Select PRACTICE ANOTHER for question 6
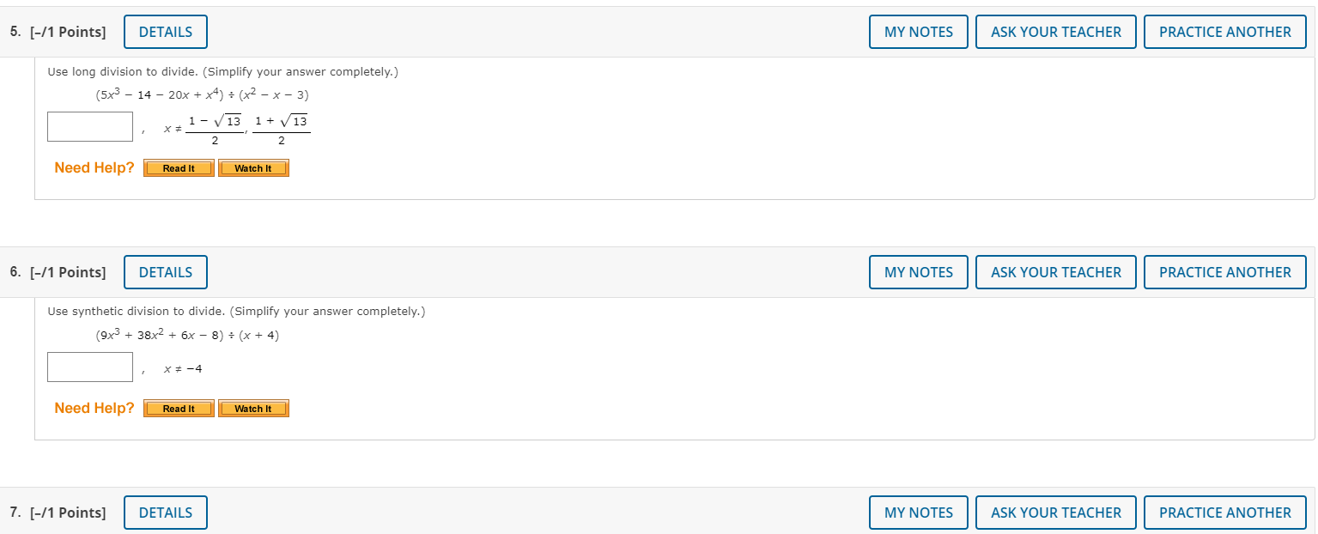The height and width of the screenshot is (534, 1318). pos(1225,272)
